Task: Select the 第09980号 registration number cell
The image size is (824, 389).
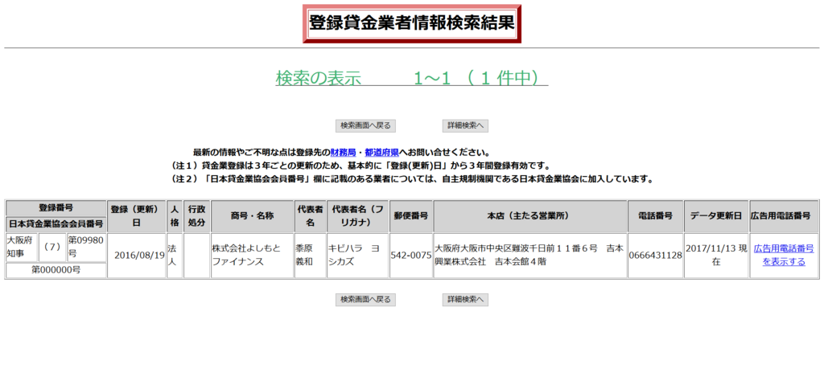Action: pos(87,248)
